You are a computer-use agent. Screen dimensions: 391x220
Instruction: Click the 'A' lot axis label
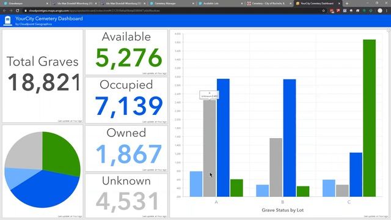[x=216, y=202]
